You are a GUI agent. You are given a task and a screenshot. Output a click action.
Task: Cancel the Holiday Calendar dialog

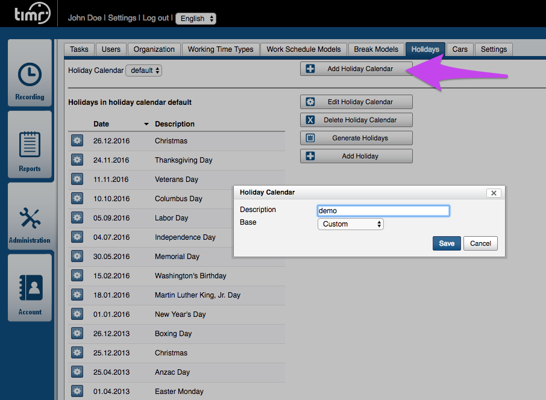pyautogui.click(x=480, y=243)
